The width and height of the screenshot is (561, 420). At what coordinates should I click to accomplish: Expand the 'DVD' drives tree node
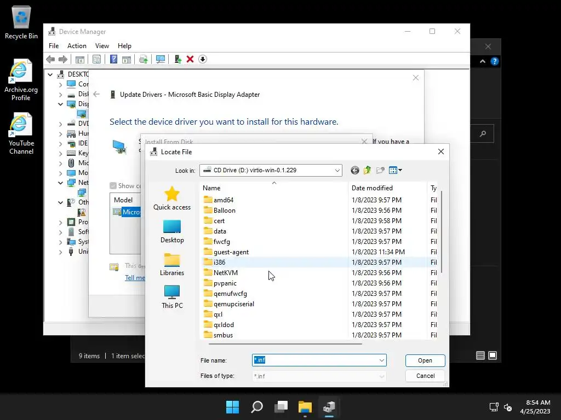click(x=60, y=124)
